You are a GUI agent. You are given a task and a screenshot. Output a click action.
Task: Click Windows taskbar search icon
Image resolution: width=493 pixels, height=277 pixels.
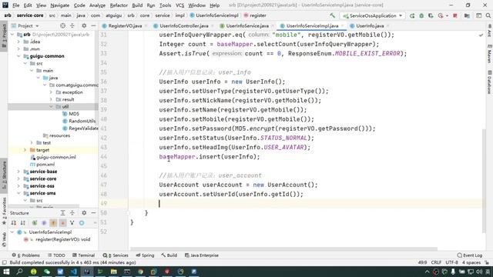pyautogui.click(x=19, y=272)
